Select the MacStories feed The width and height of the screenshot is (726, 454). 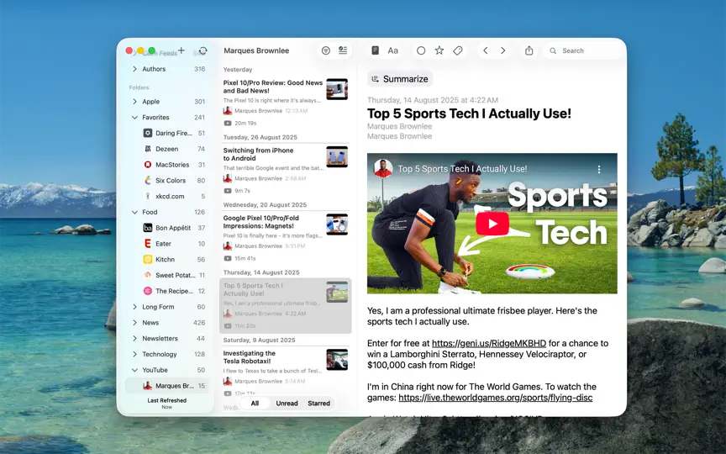[x=167, y=165]
